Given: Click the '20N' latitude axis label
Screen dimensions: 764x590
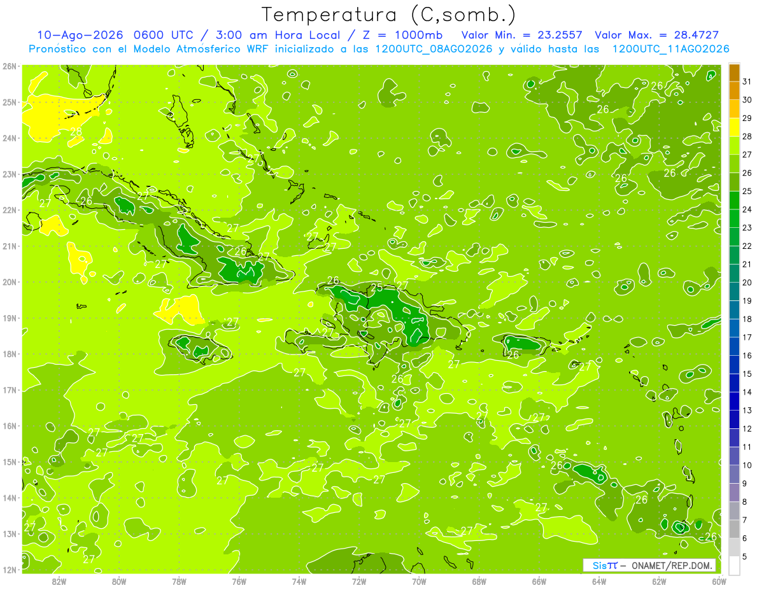Looking at the screenshot, I should [x=9, y=282].
